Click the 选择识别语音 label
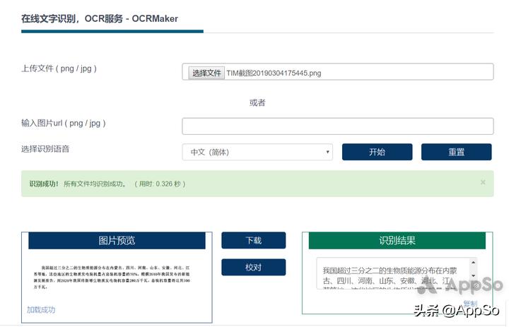The image size is (509, 327). tap(45, 149)
